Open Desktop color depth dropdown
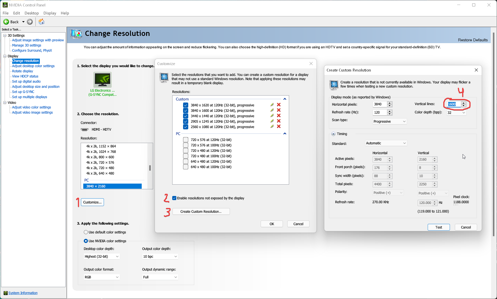This screenshot has height=299, width=497. pos(102,256)
